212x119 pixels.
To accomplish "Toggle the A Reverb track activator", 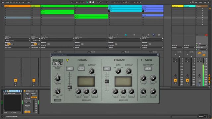I will pyautogui.click(x=175, y=80).
